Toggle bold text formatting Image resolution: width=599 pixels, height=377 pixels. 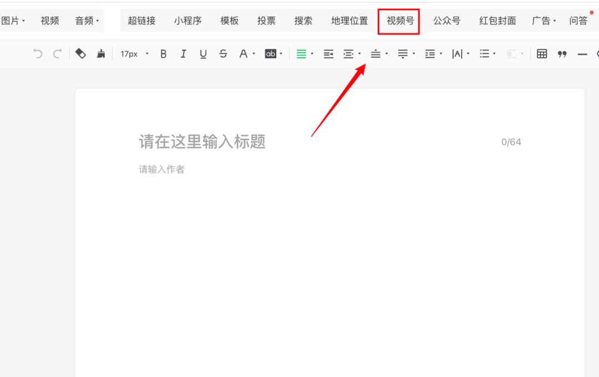coord(163,54)
